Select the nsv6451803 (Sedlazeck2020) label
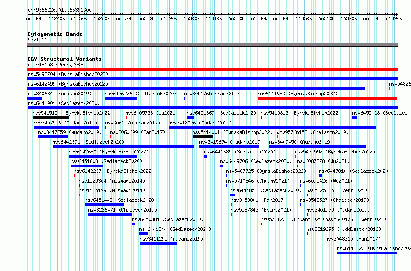Image resolution: width=411 pixels, height=271 pixels. [106, 161]
